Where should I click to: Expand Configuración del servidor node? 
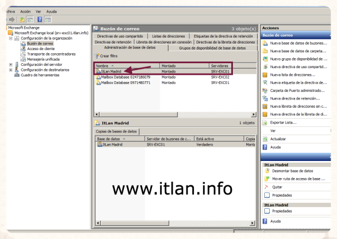tap(10, 64)
